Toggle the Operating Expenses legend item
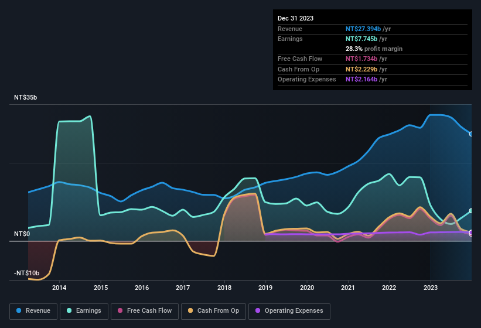This screenshot has height=328, width=481. click(289, 311)
